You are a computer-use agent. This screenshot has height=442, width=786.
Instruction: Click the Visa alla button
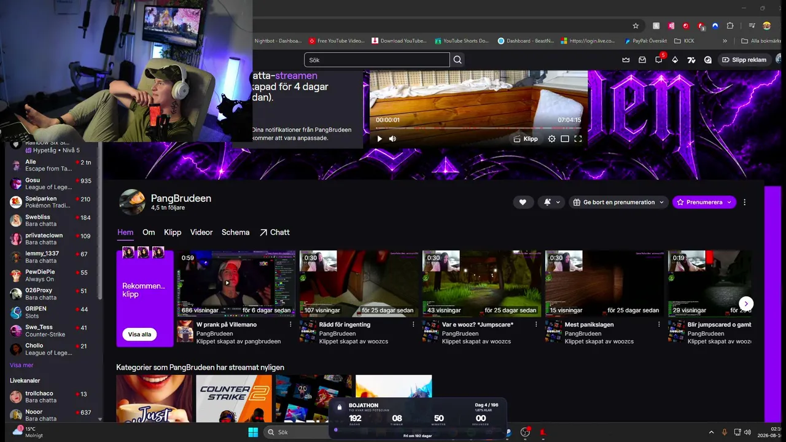(139, 335)
